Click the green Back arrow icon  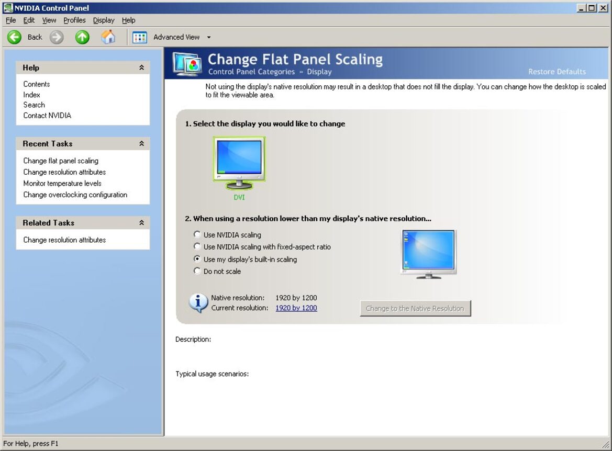[15, 37]
